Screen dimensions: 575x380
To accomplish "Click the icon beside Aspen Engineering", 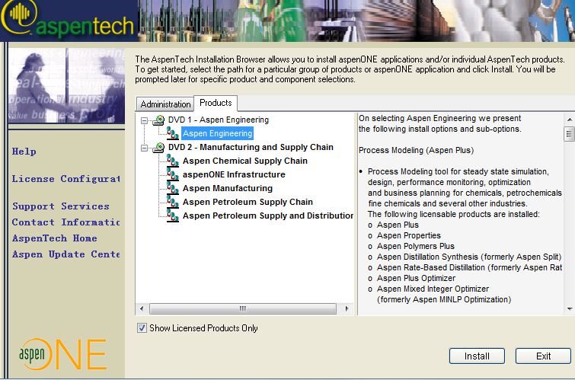I will click(x=173, y=133).
